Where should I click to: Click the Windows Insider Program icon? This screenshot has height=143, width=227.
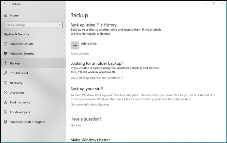[6, 122]
